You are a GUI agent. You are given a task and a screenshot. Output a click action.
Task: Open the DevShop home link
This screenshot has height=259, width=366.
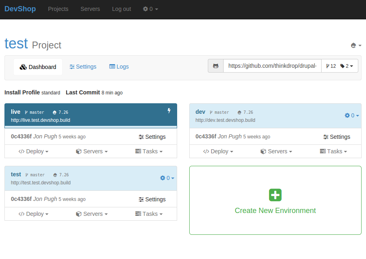20,9
